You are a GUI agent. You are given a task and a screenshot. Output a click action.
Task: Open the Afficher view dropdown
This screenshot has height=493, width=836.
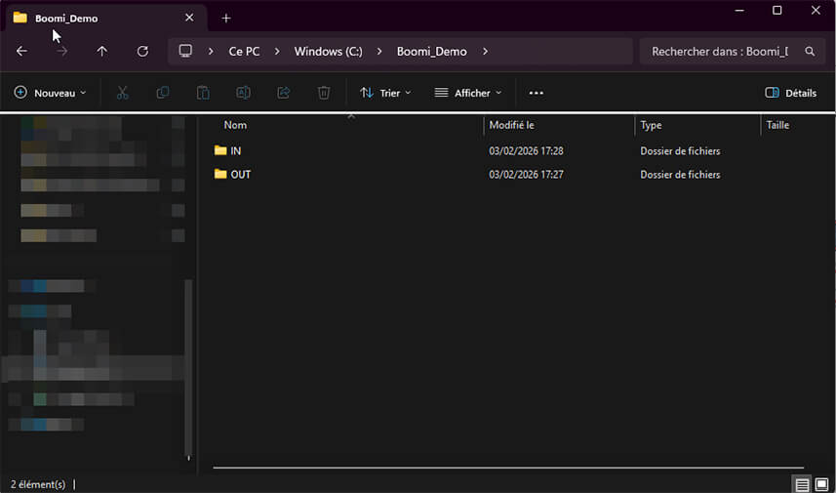[468, 93]
